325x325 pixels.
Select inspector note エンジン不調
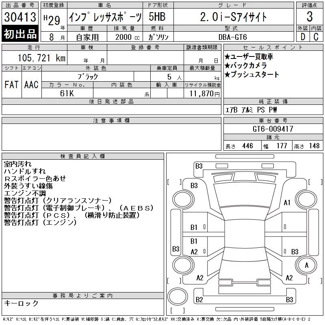25,193
